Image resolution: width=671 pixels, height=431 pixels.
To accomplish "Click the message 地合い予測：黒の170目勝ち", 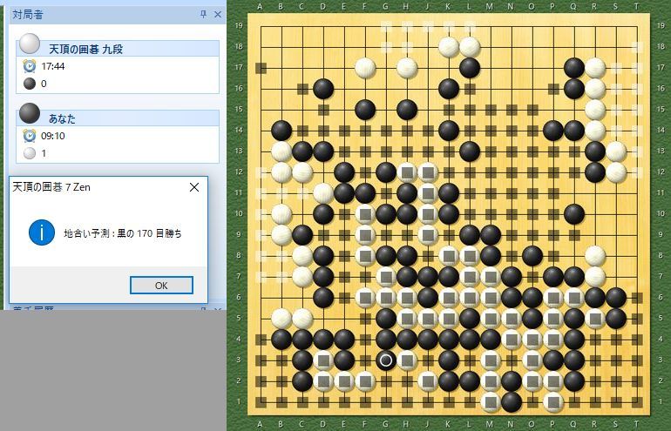I will click(123, 233).
